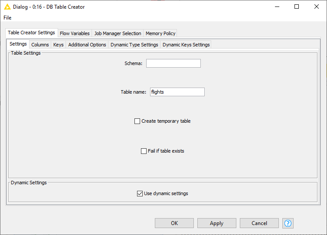The height and width of the screenshot is (235, 327).
Task: Maximize the dialog window
Action: 297,7
